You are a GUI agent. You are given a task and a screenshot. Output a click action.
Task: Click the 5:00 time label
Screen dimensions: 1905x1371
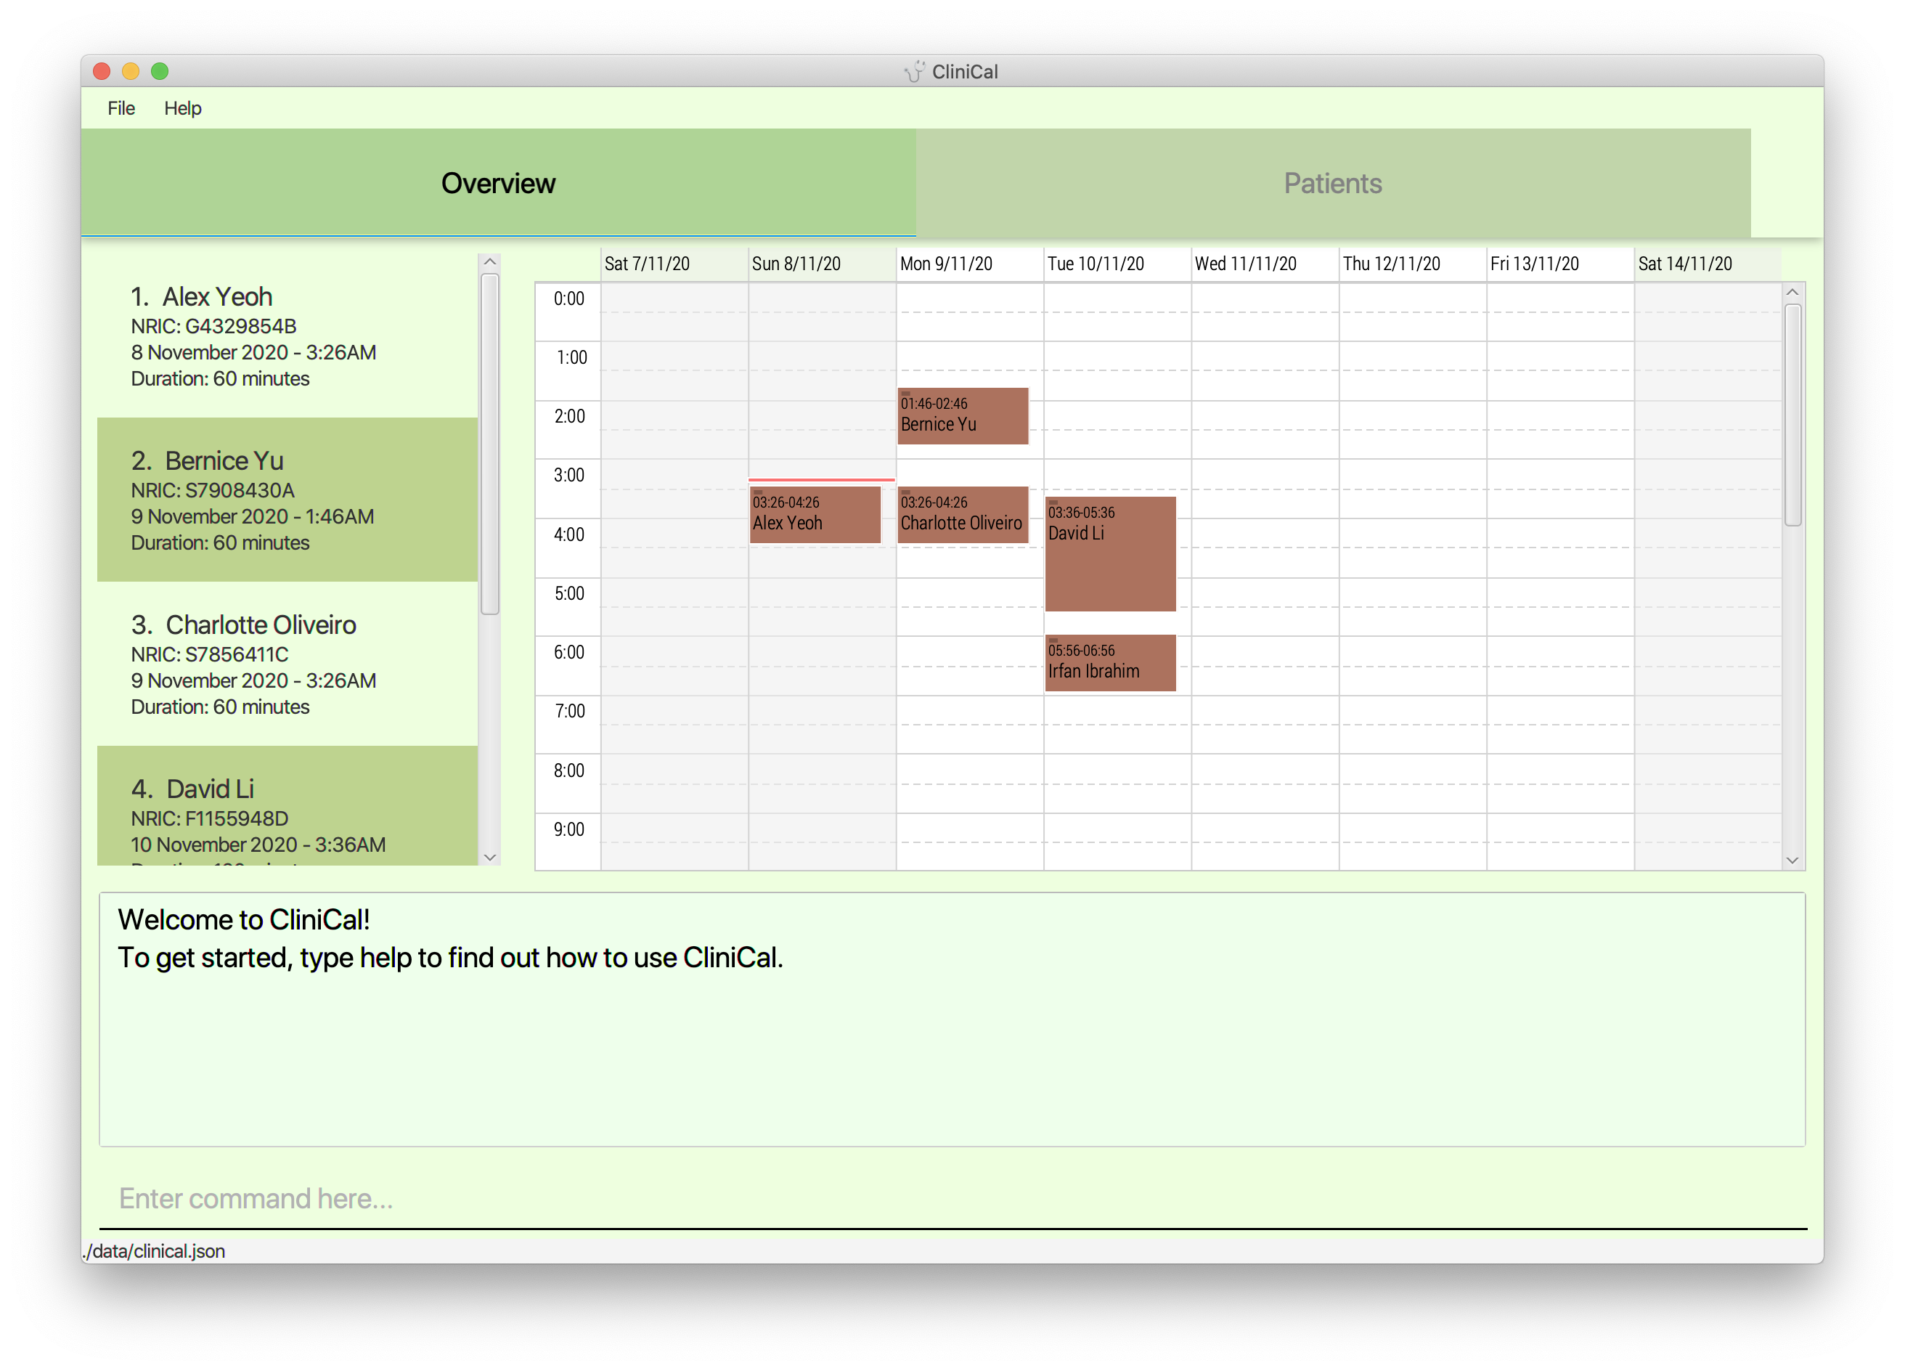pos(568,593)
